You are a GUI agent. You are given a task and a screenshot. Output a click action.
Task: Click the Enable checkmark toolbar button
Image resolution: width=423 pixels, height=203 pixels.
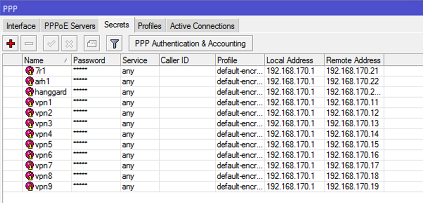(51, 44)
